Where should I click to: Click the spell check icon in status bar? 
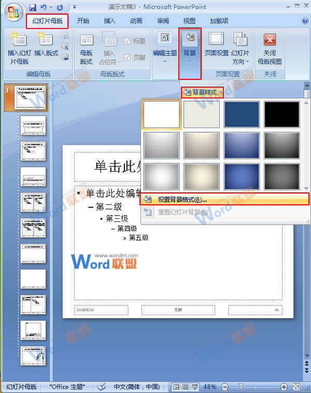101,387
